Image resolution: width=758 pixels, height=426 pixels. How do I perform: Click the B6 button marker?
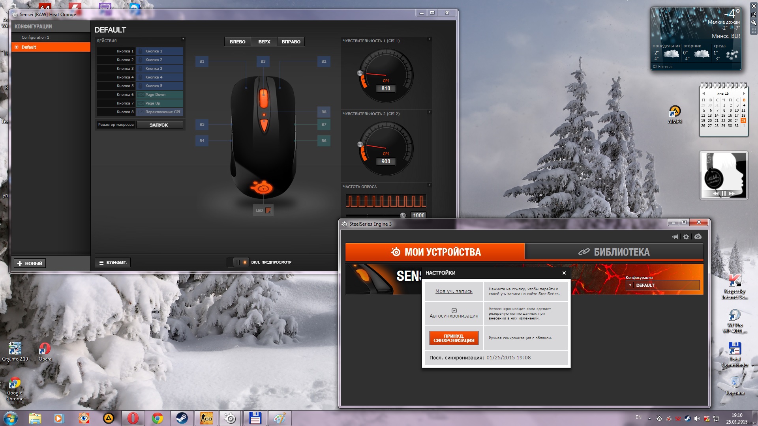324,141
